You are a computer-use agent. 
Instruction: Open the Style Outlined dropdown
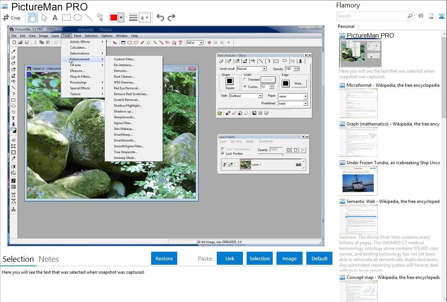coord(260,96)
